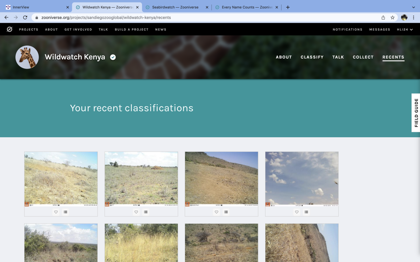This screenshot has width=420, height=262.
Task: Open Notifications
Action: click(347, 29)
